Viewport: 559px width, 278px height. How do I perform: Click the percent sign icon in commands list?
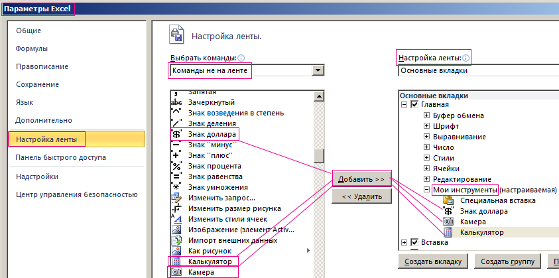coord(177,166)
